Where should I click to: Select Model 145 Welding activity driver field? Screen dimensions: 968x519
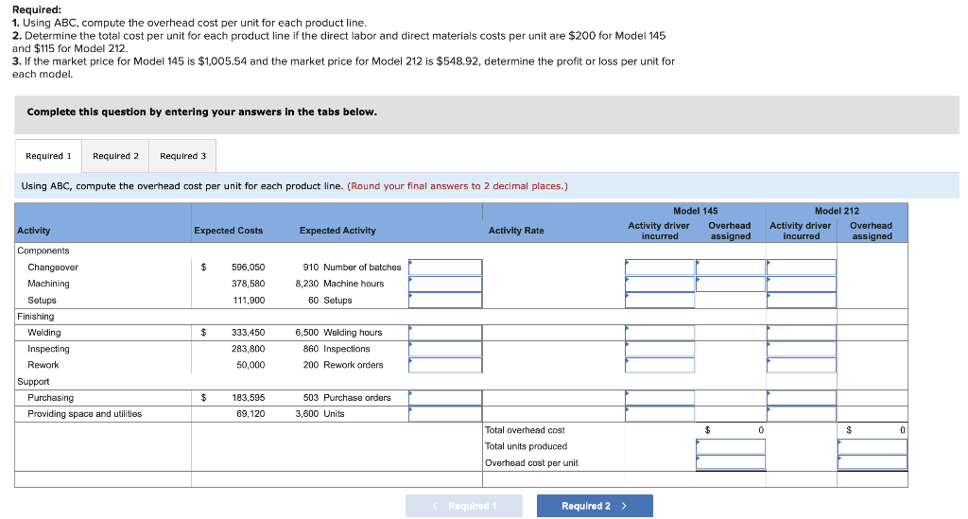659,333
